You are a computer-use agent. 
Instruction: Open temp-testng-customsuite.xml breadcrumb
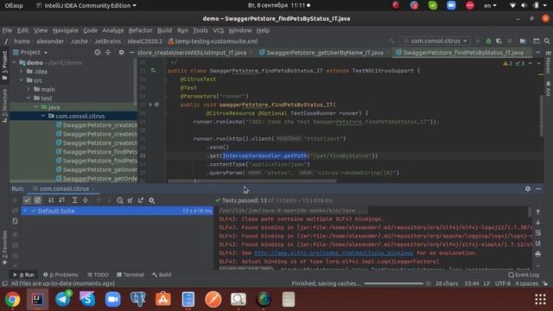point(213,41)
